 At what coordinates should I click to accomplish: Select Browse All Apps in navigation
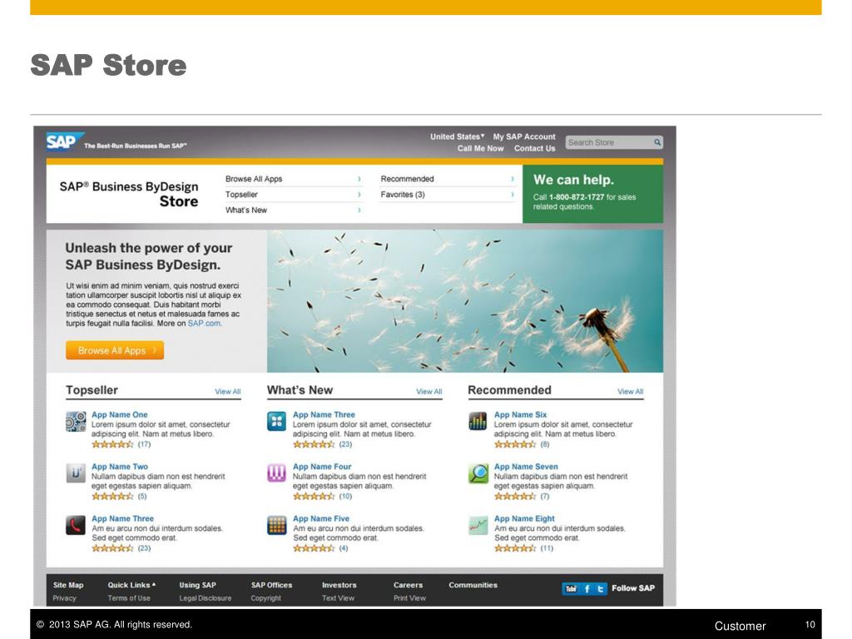[x=254, y=179]
